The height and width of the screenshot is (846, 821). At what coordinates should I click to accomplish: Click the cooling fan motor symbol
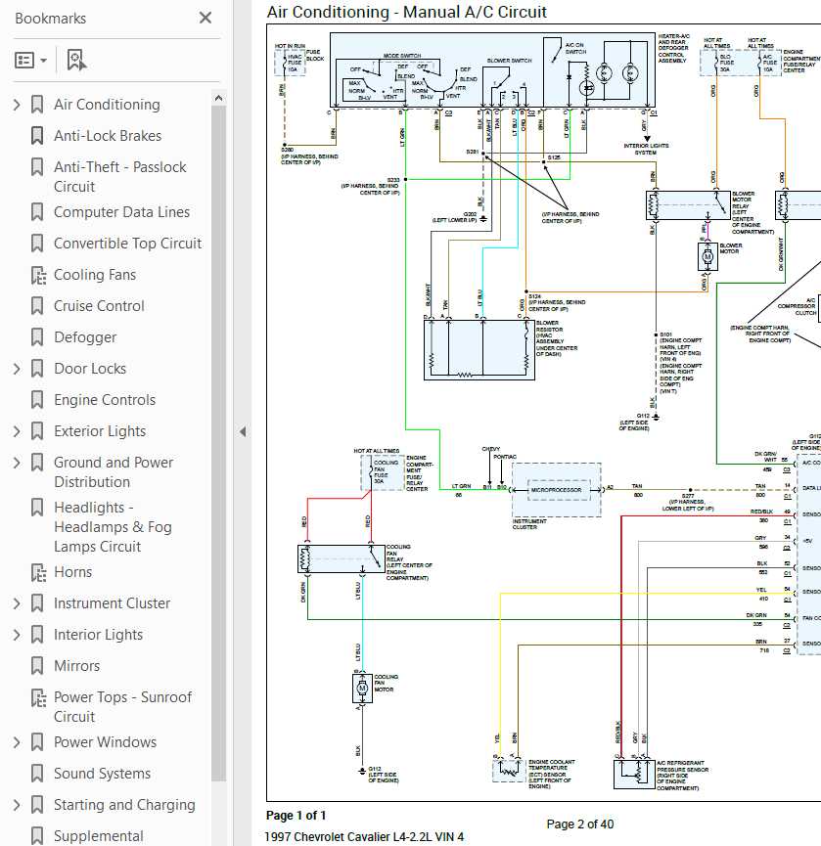pos(362,688)
